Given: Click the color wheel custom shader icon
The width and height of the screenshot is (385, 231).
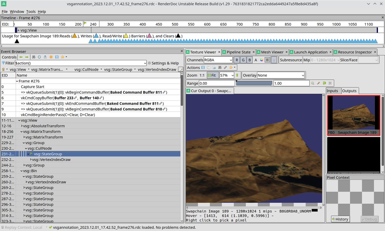Looking at the screenshot, I should pyautogui.click(x=261, y=60).
